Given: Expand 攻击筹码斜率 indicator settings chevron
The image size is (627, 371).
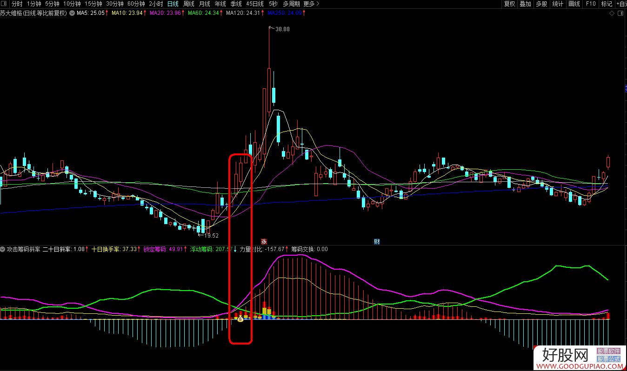Looking at the screenshot, I should [x=3, y=249].
